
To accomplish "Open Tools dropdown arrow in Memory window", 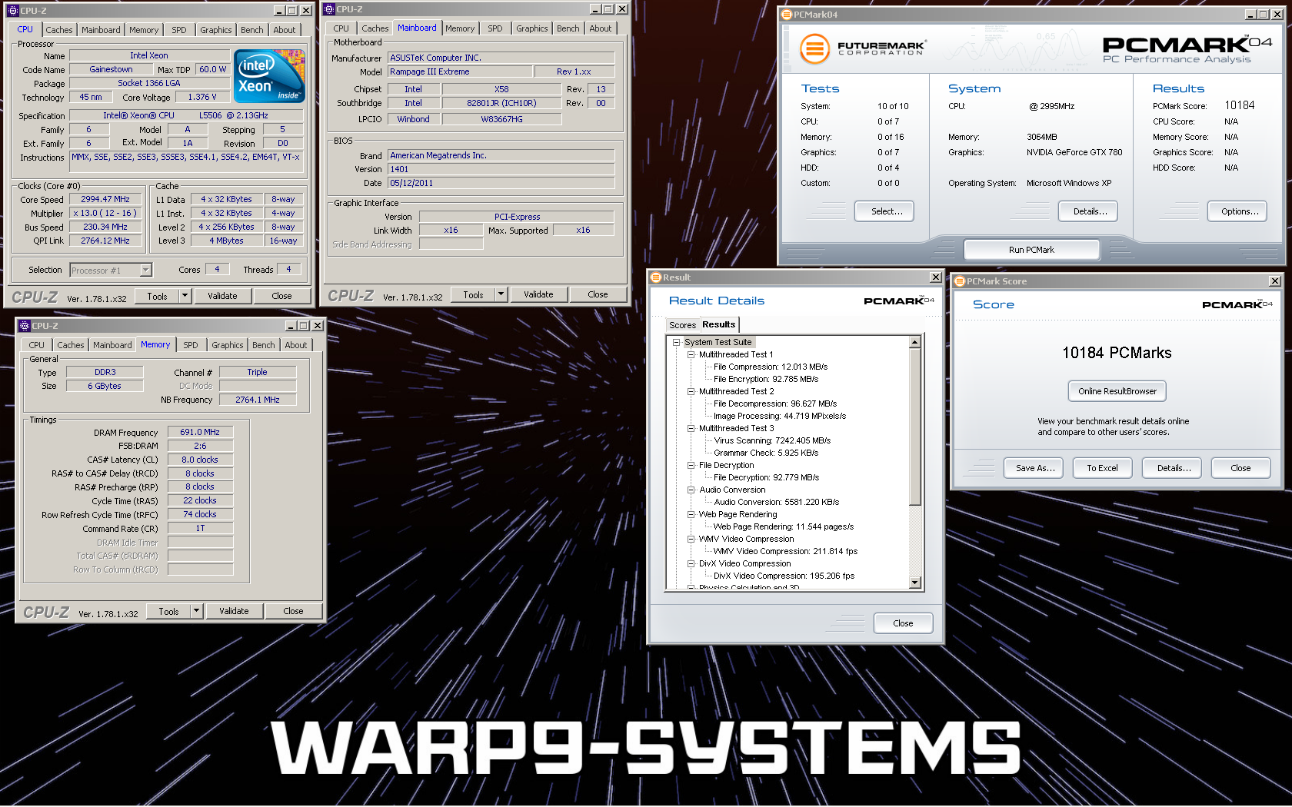I will [196, 611].
